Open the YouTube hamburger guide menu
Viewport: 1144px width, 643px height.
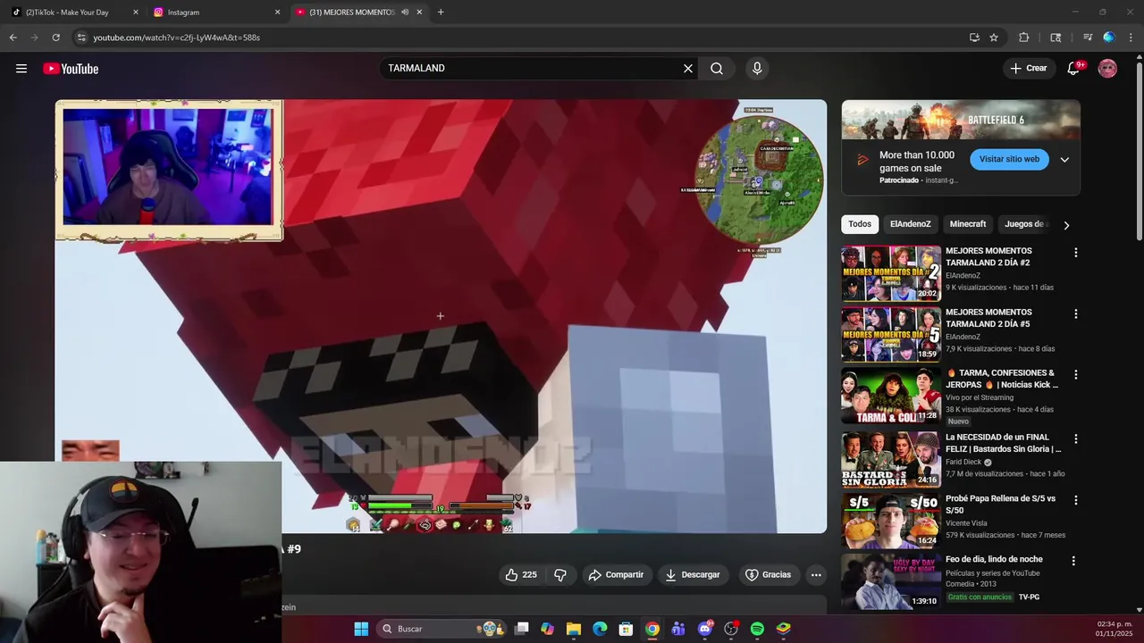21,69
